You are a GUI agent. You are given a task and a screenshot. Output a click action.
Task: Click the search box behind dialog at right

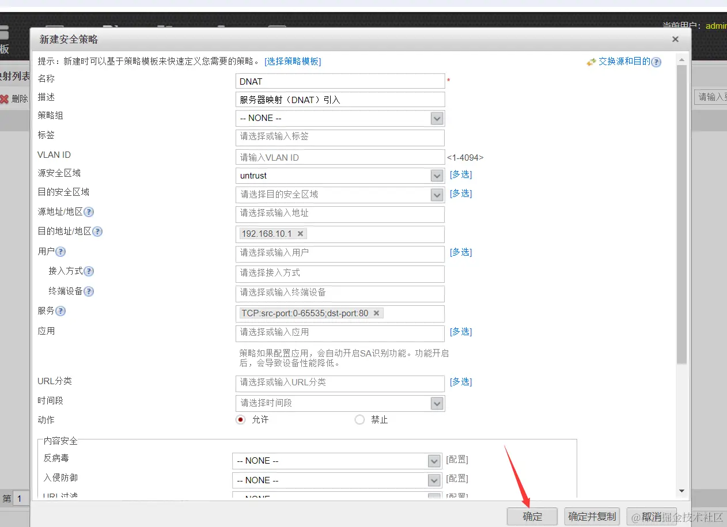711,97
